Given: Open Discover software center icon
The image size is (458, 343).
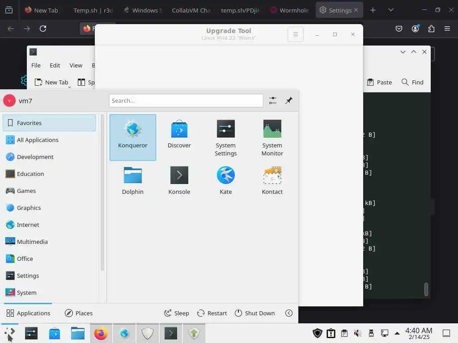Looking at the screenshot, I should (x=179, y=138).
